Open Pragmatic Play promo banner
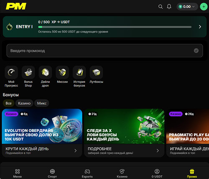This screenshot has height=179, width=209. pyautogui.click(x=188, y=126)
